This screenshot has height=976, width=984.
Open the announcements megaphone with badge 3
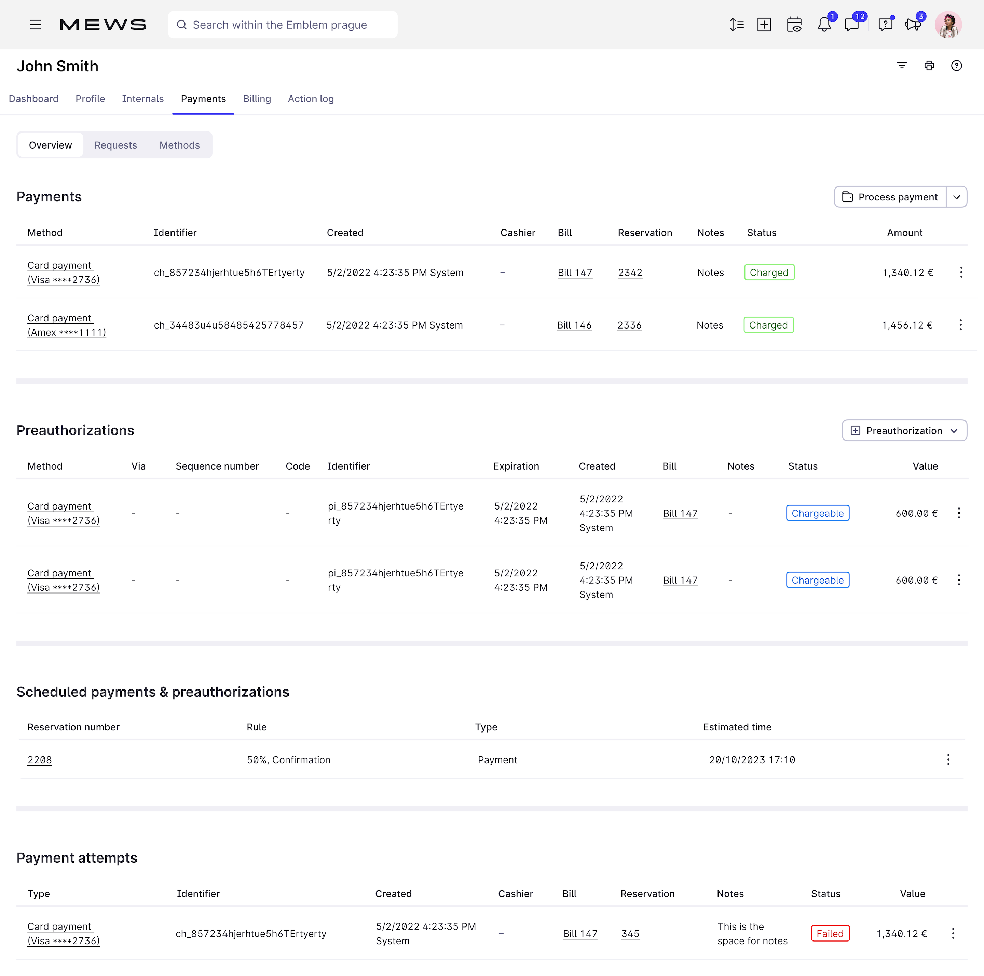coord(912,25)
